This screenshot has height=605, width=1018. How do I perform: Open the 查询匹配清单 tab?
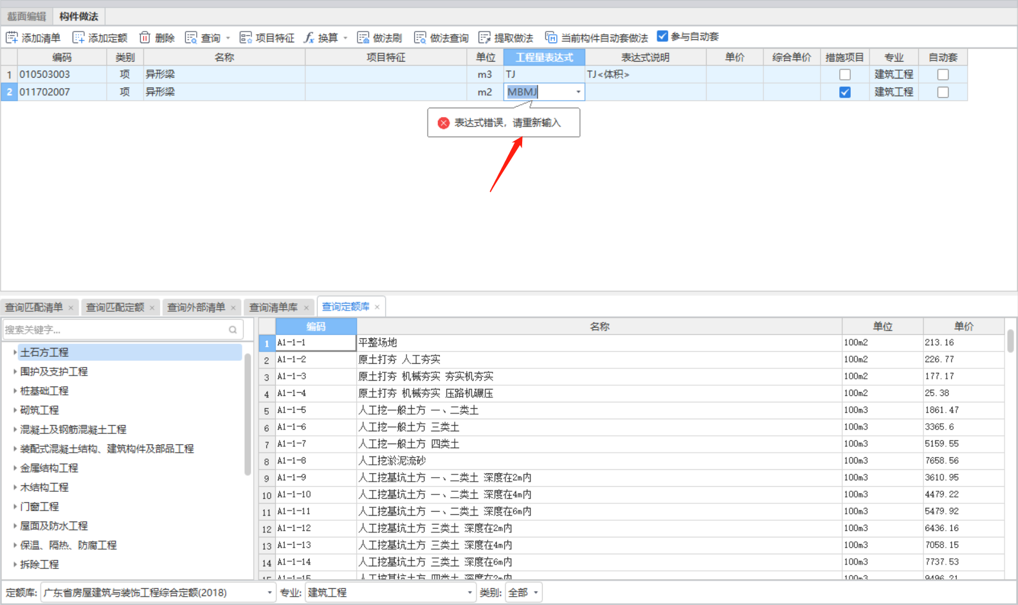click(x=34, y=308)
